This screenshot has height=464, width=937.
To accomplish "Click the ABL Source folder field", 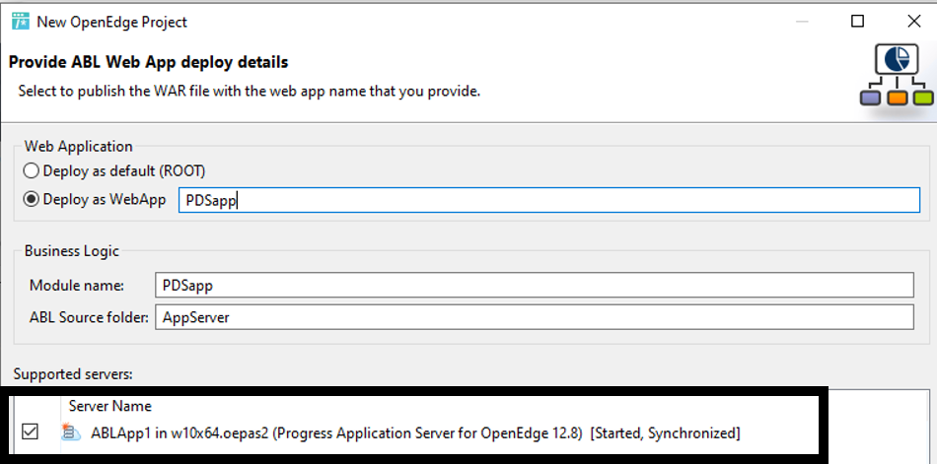I will (x=535, y=317).
